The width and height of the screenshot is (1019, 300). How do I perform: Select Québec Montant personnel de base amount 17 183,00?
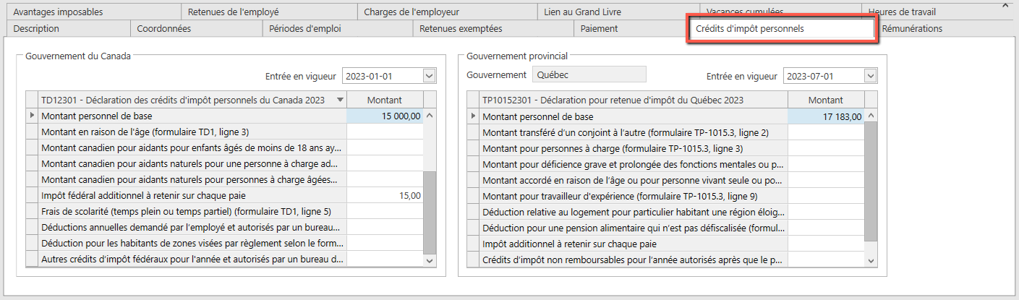click(826, 116)
